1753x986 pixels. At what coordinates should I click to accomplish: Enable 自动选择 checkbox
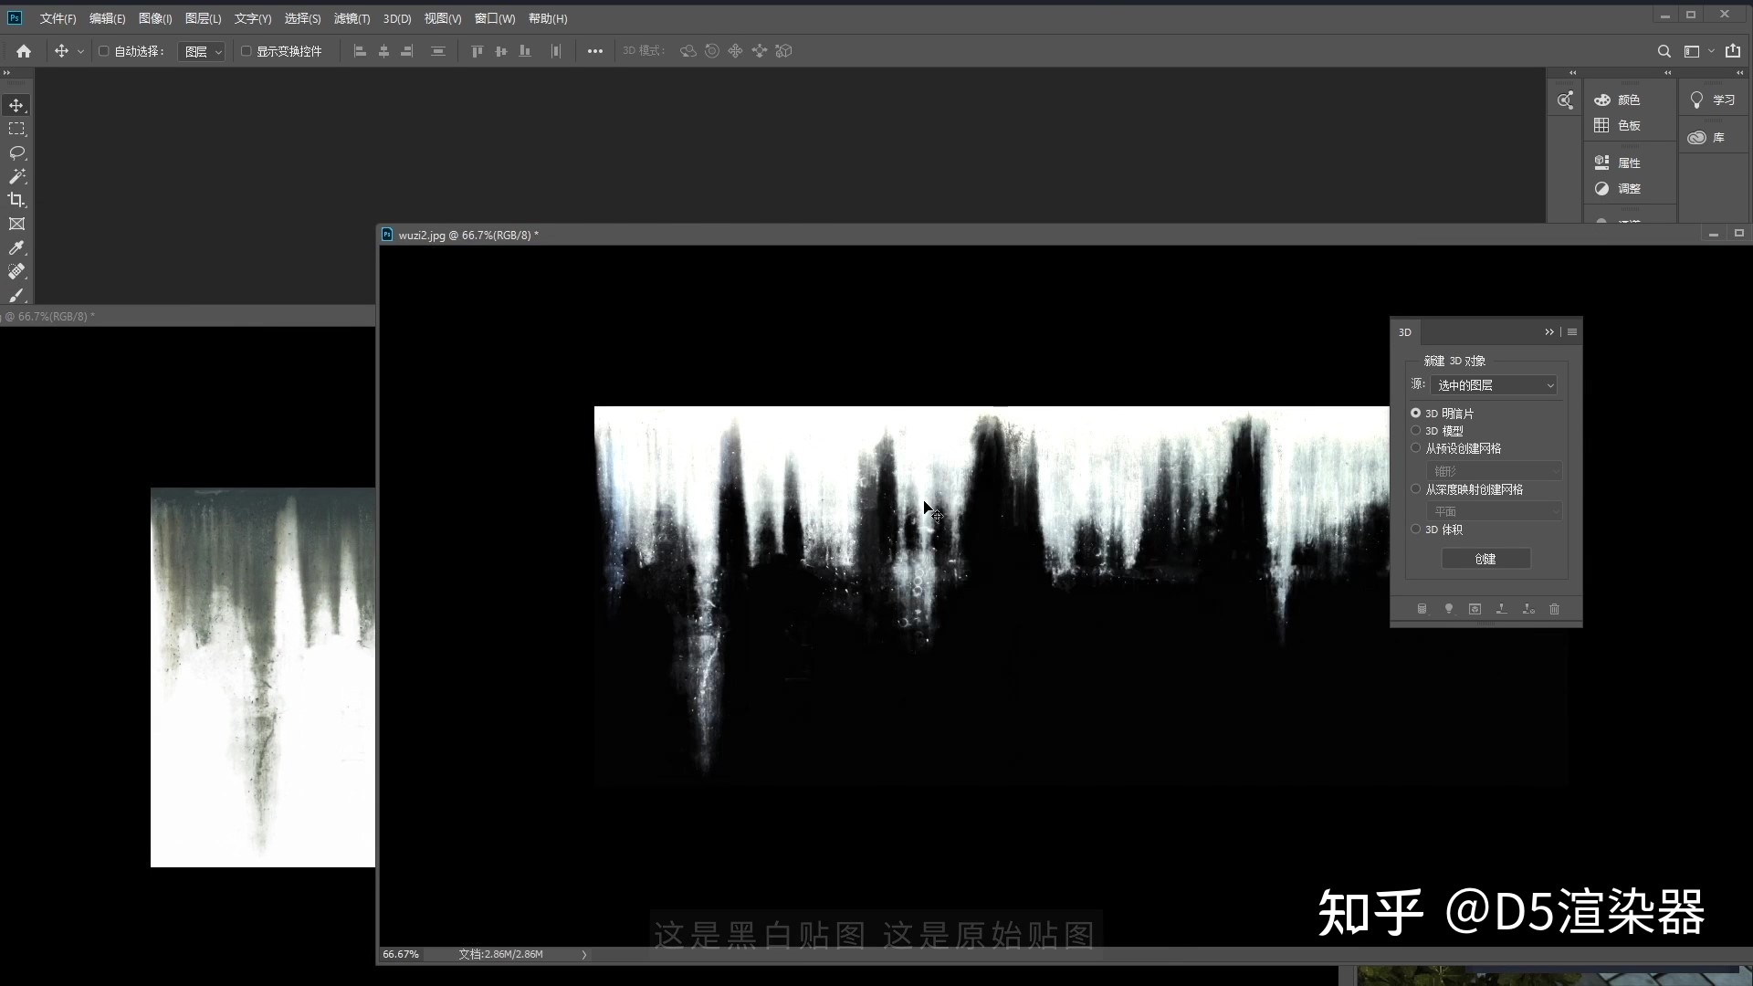(104, 51)
